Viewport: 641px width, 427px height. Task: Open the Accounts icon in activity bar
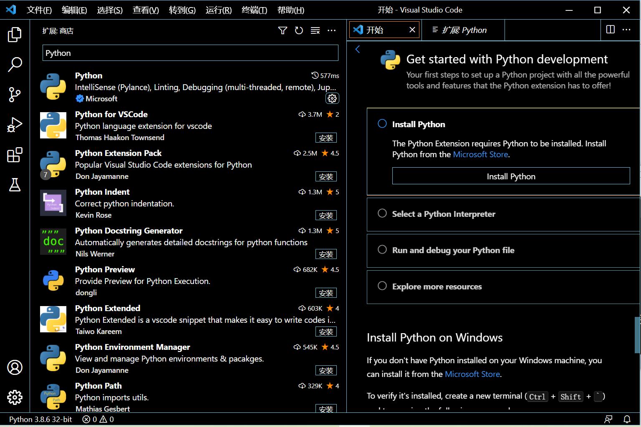(x=15, y=367)
